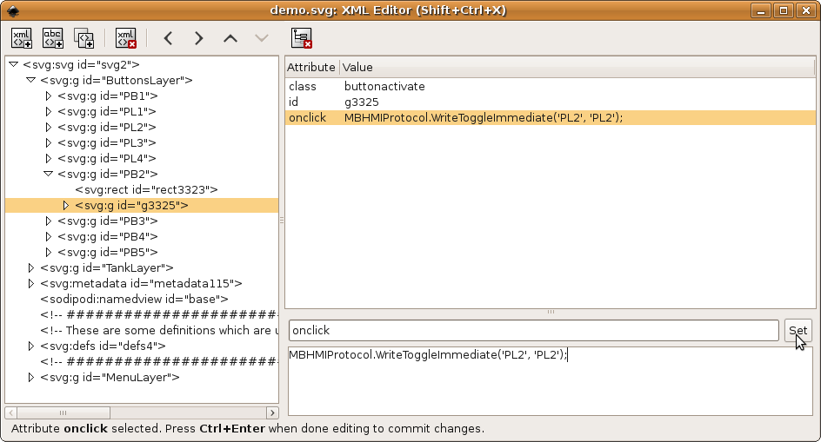Select the id attribute row g3325
The image size is (821, 442).
551,102
